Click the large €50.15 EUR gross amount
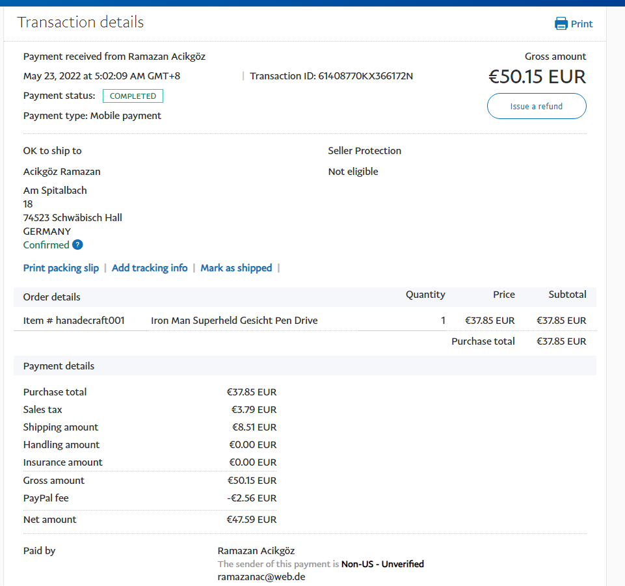The image size is (625, 586). point(537,77)
